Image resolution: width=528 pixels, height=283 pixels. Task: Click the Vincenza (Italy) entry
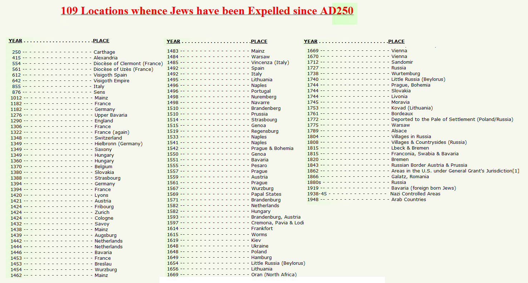click(x=270, y=63)
